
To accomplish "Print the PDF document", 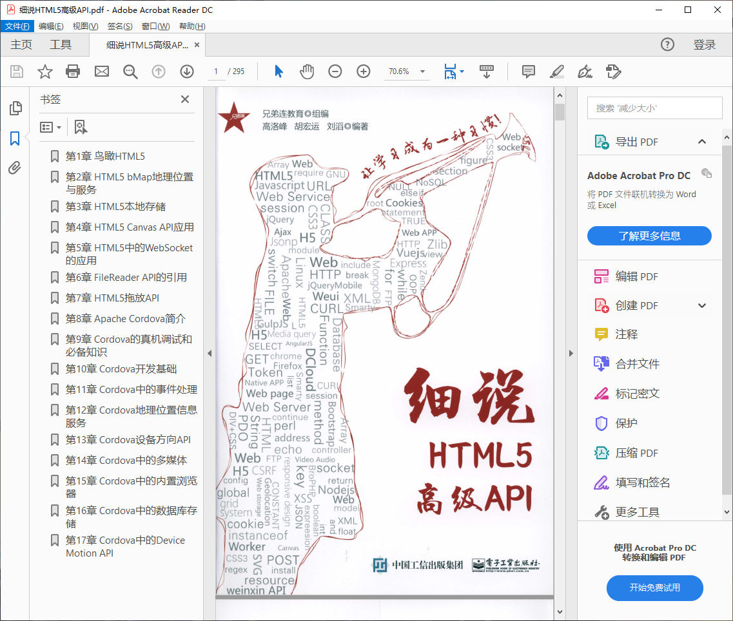I will click(73, 72).
